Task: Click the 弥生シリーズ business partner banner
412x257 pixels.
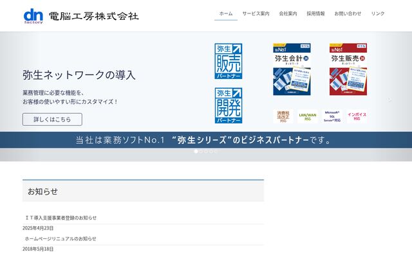Action: pos(206,140)
